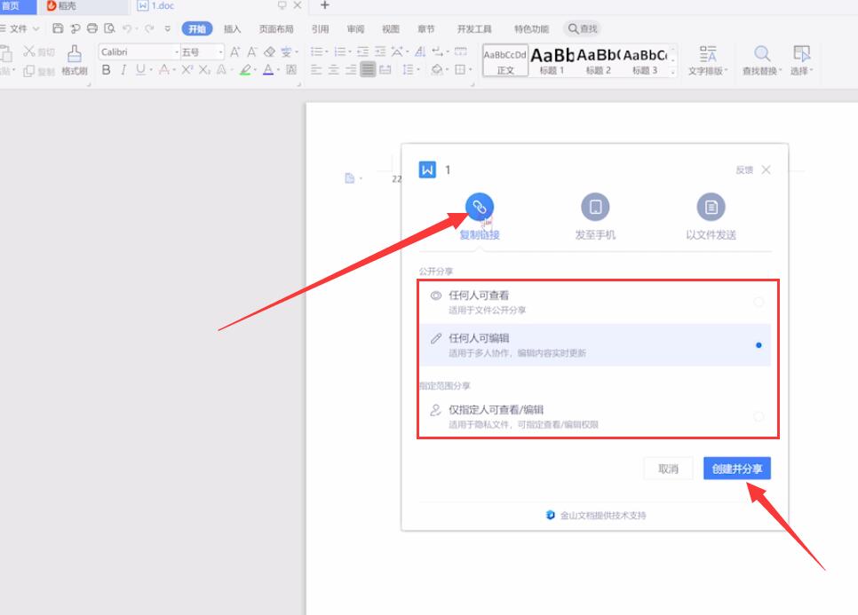Align text left

pos(316,70)
